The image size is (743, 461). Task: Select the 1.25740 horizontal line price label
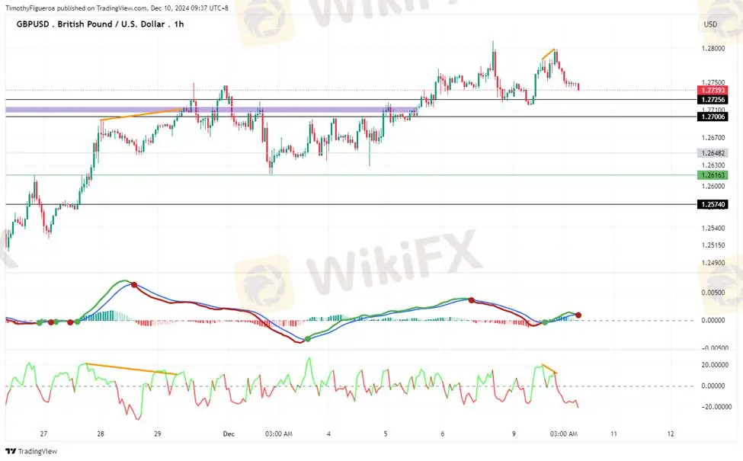coord(713,205)
